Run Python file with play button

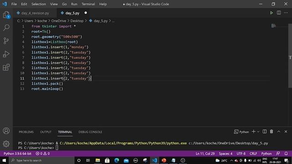coord(271,13)
